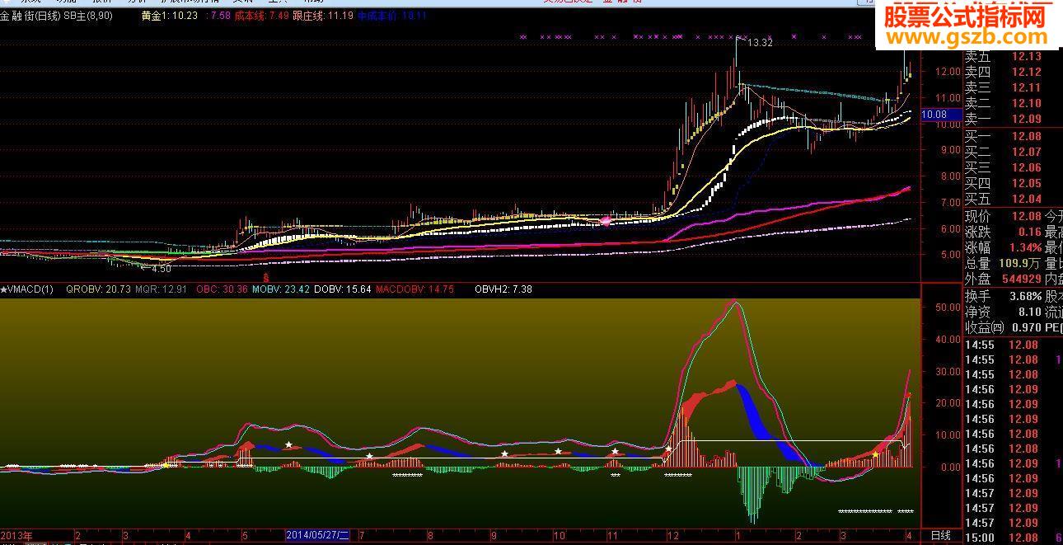Click the 金融街(日线) stock title label
The image size is (1063, 545).
point(30,16)
